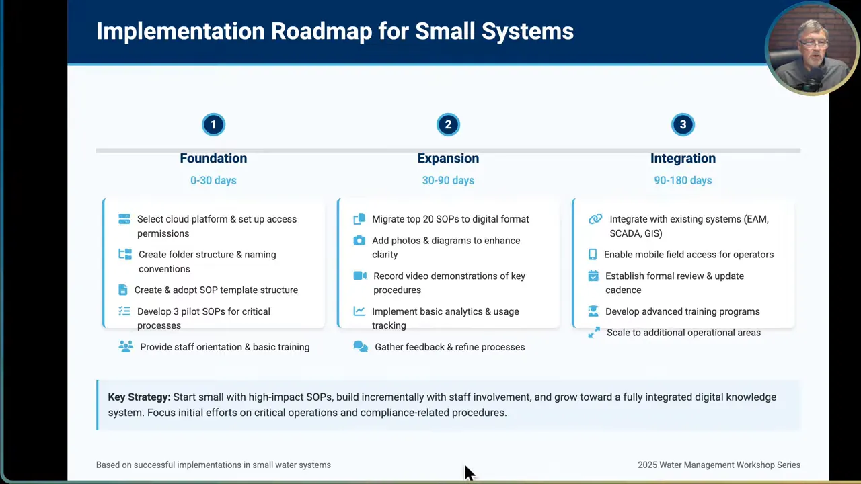Image resolution: width=861 pixels, height=484 pixels.
Task: Click the folder structure icon beside naming conventions
Action: 125,254
